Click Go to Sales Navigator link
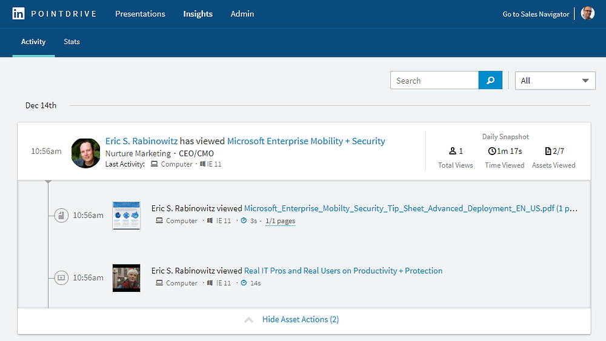Screen dimensions: 606x341 536,15
